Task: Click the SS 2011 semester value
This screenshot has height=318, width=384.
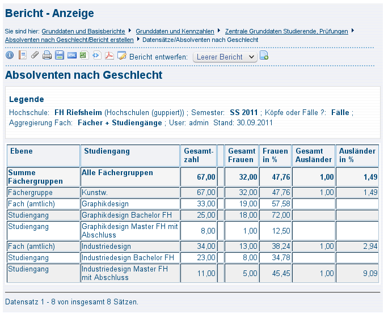Action: point(244,112)
